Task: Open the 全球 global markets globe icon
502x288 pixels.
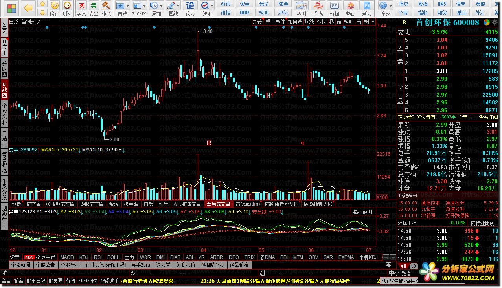Action: [x=383, y=5]
